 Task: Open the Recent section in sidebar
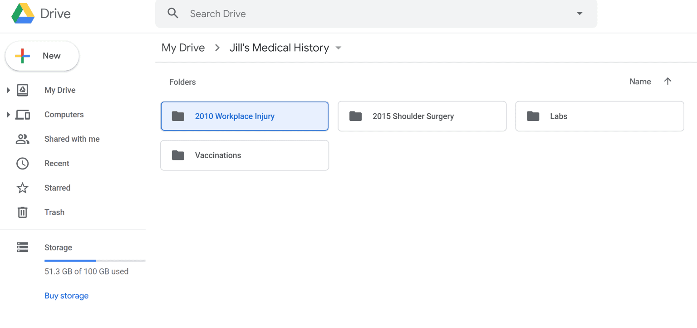click(x=57, y=164)
